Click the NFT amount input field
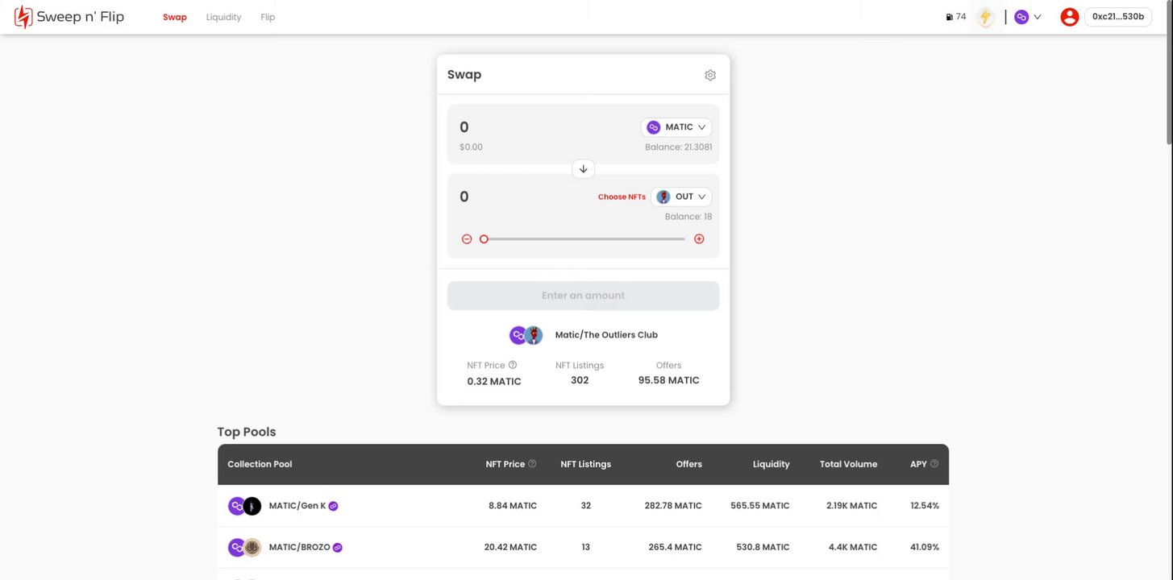 click(524, 197)
